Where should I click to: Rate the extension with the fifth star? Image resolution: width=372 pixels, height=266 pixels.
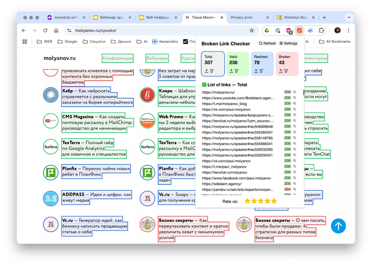[274, 201]
